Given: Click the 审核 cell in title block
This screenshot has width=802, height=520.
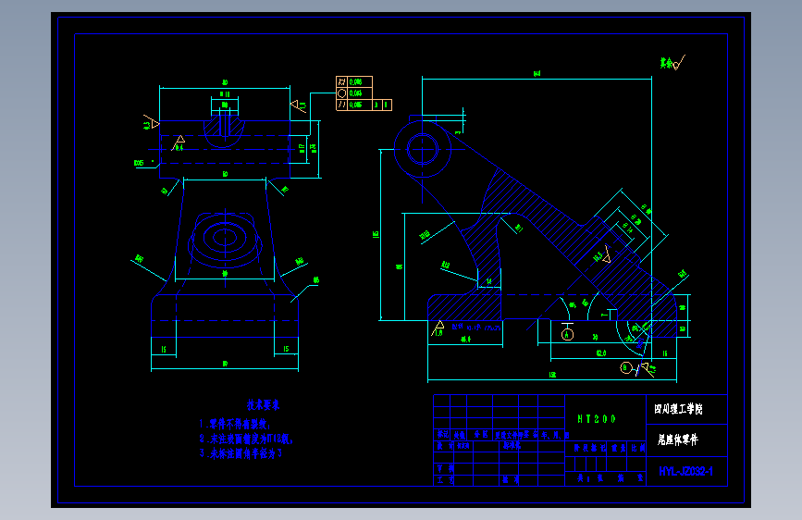Looking at the screenshot, I should 443,469.
